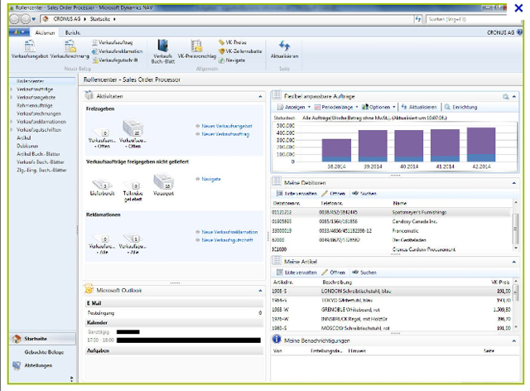Open Debitoren in navigation pane
The width and height of the screenshot is (530, 391).
point(27,146)
